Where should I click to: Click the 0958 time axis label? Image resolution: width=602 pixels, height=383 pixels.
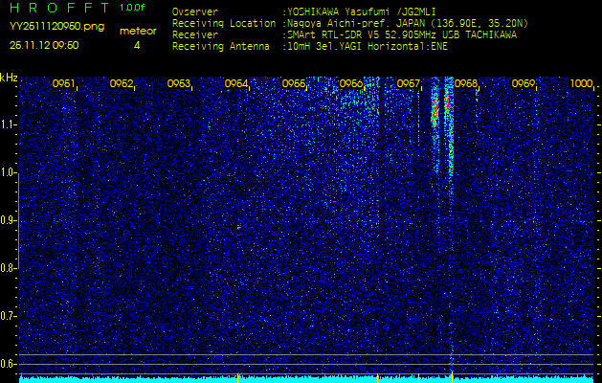[466, 83]
